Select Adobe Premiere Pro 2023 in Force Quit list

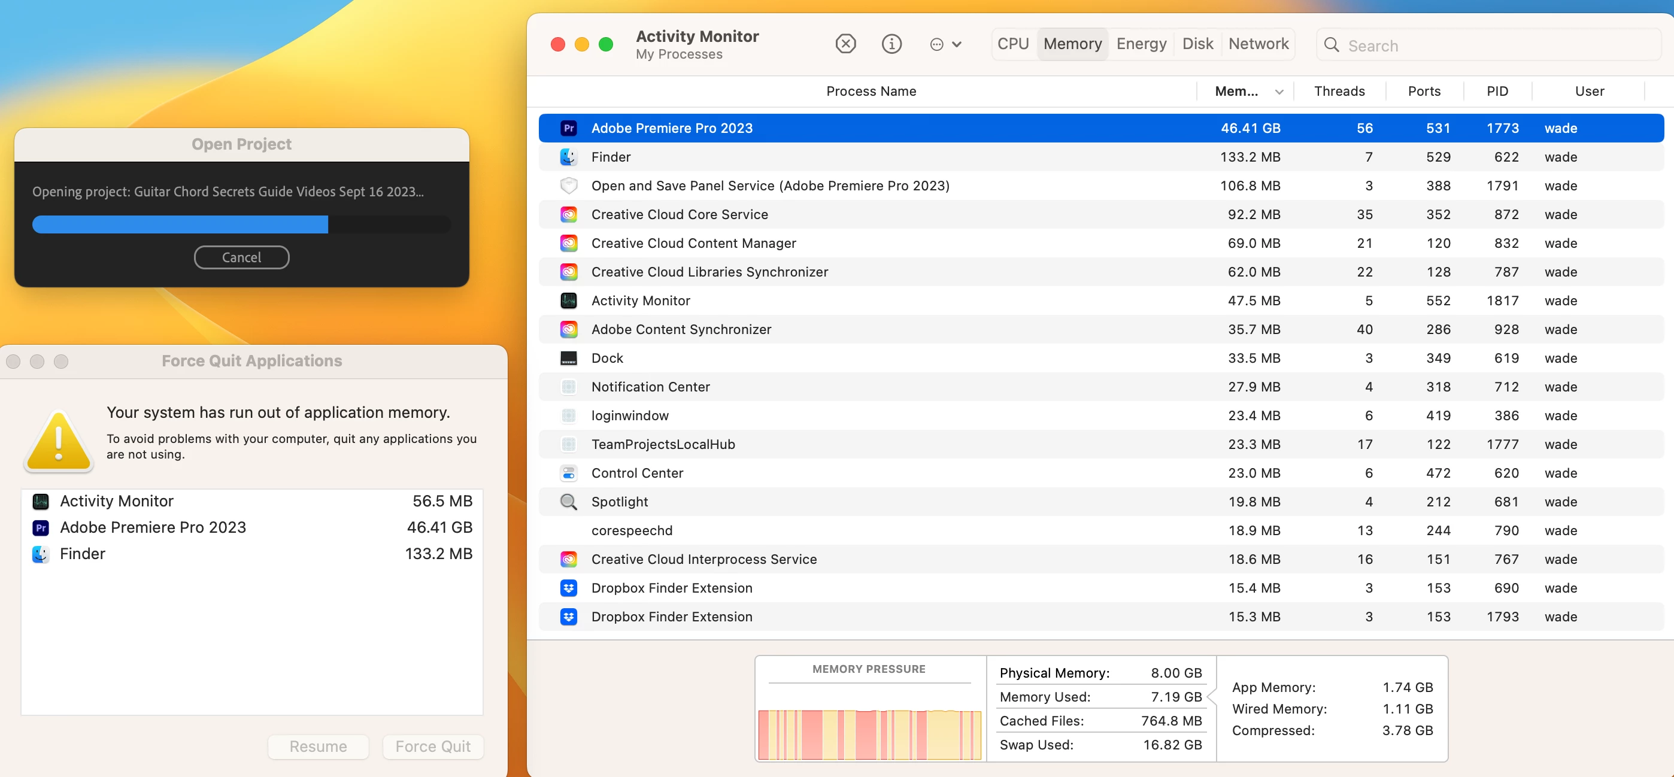point(153,527)
